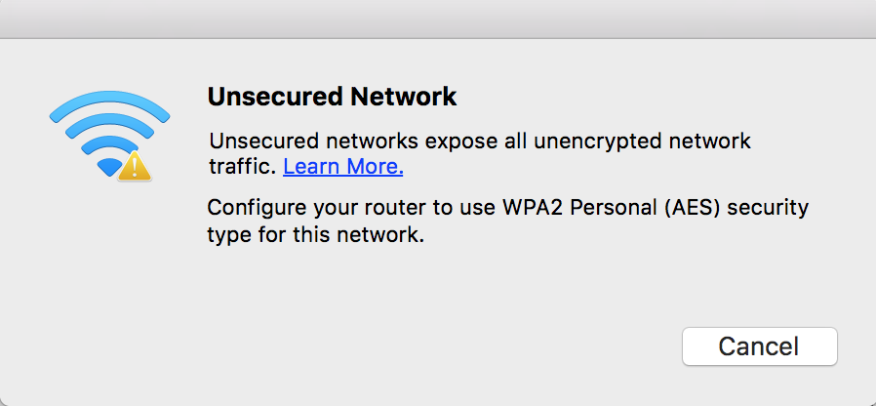This screenshot has width=876, height=406.
Task: Click the exclamation mark on the warning badge
Action: pos(134,167)
